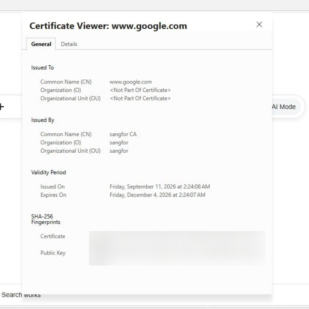309x309 pixels.
Task: Click the Issued On date value
Action: (x=160, y=187)
